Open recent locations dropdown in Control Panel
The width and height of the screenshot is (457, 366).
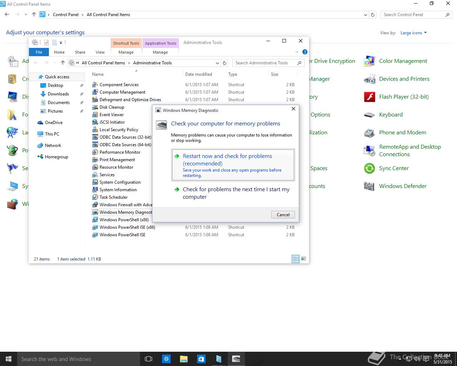point(26,15)
